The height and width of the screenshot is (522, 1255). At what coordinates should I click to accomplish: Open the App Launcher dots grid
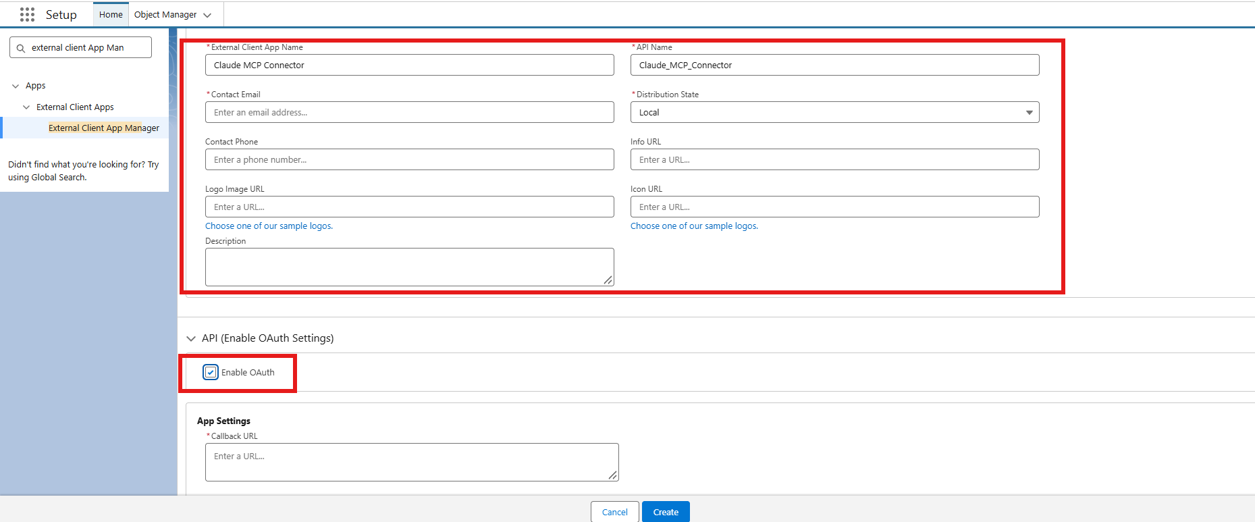[27, 14]
